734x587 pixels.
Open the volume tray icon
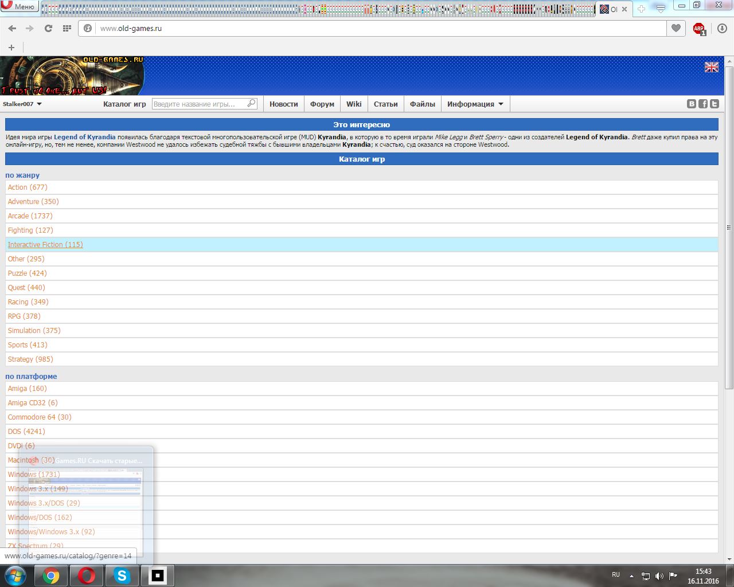[659, 576]
